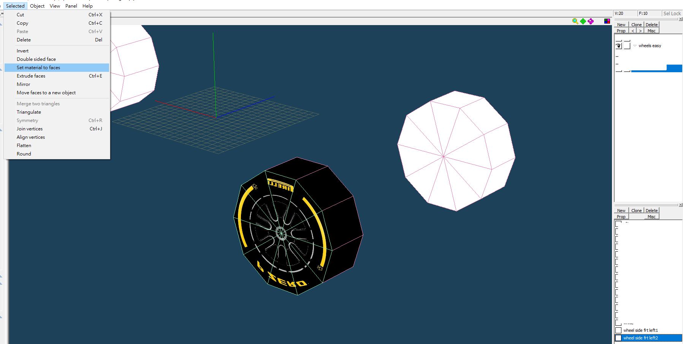The height and width of the screenshot is (344, 683).
Task: Click the yellow magnifier zoom icon
Action: point(575,21)
